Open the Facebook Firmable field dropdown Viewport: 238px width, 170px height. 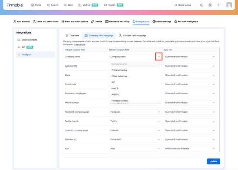[x=135, y=112]
